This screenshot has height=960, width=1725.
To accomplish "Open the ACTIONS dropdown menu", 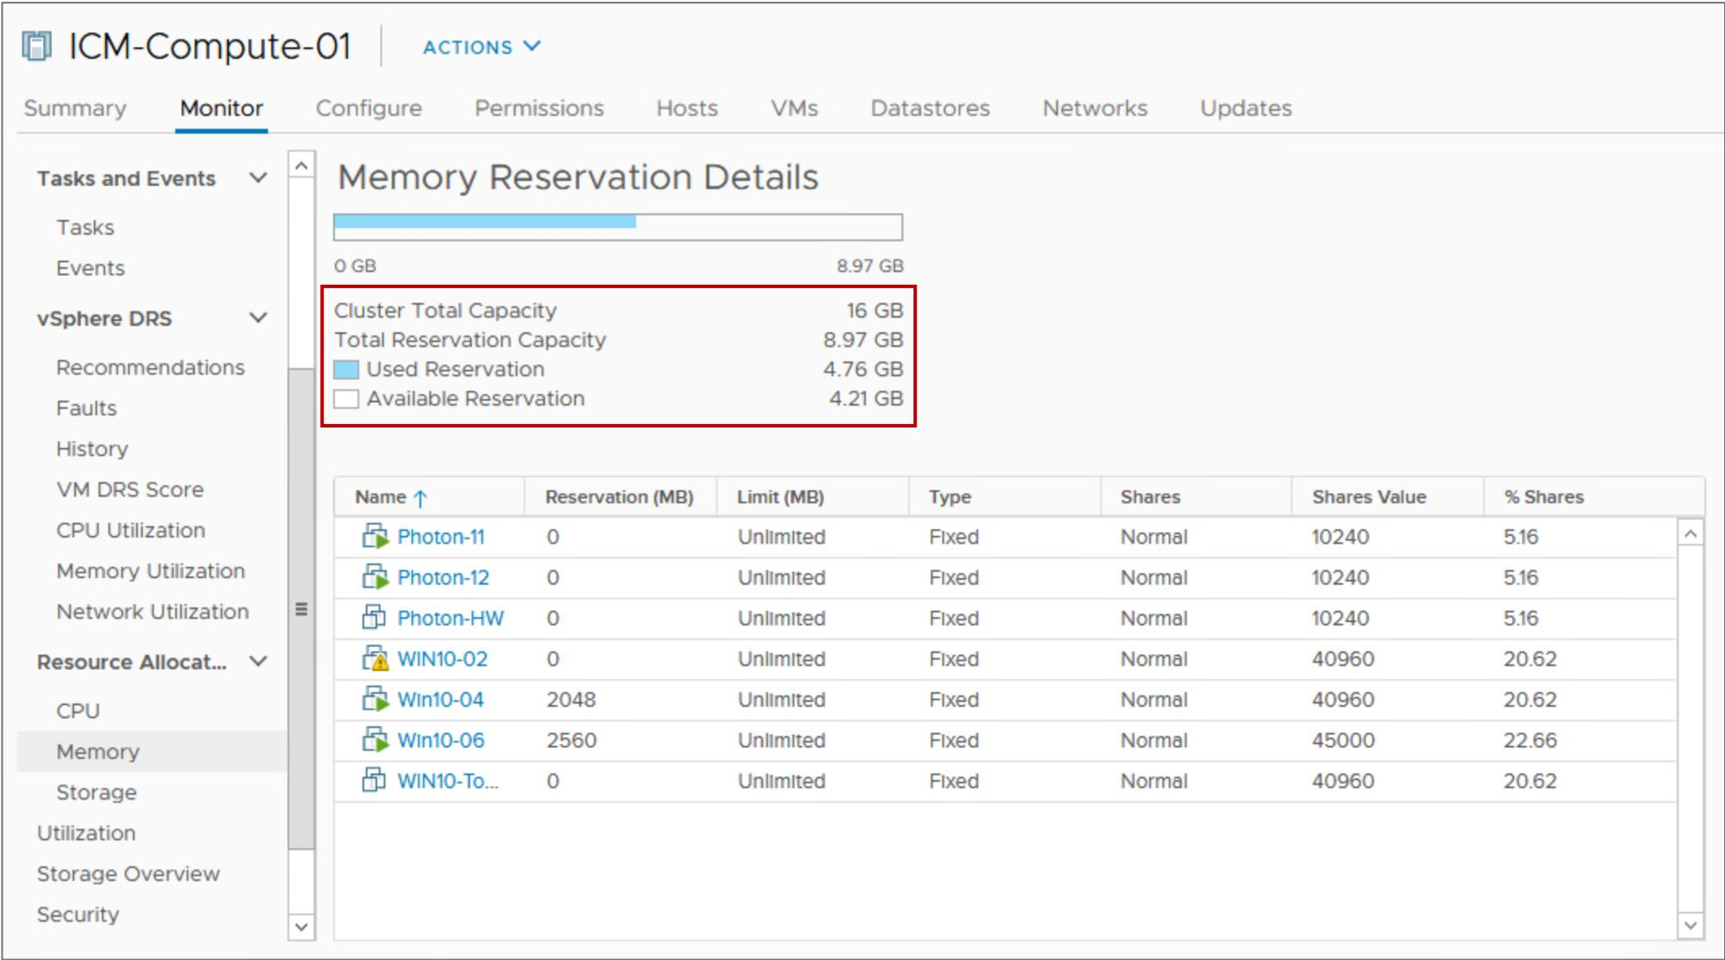I will (x=482, y=47).
